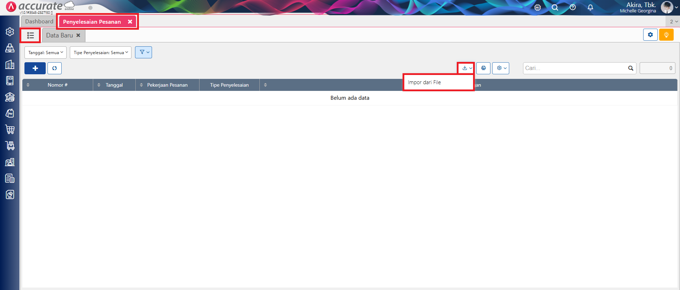Switch to the Dashboard tab
680x290 pixels.
(x=39, y=22)
